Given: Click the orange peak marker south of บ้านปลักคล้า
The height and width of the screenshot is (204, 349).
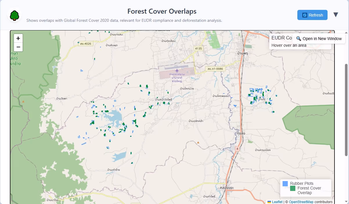Looking at the screenshot, I should 198,142.
